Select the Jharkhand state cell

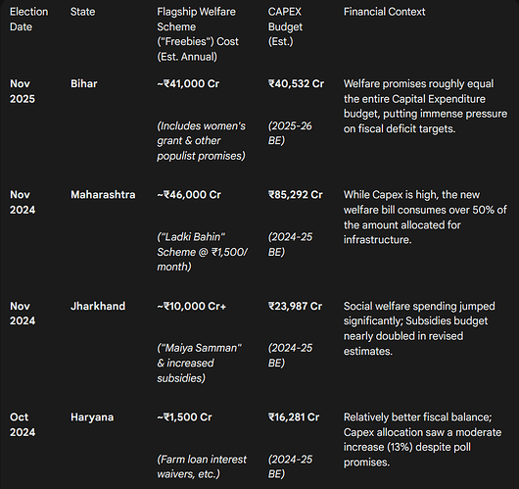coord(98,306)
